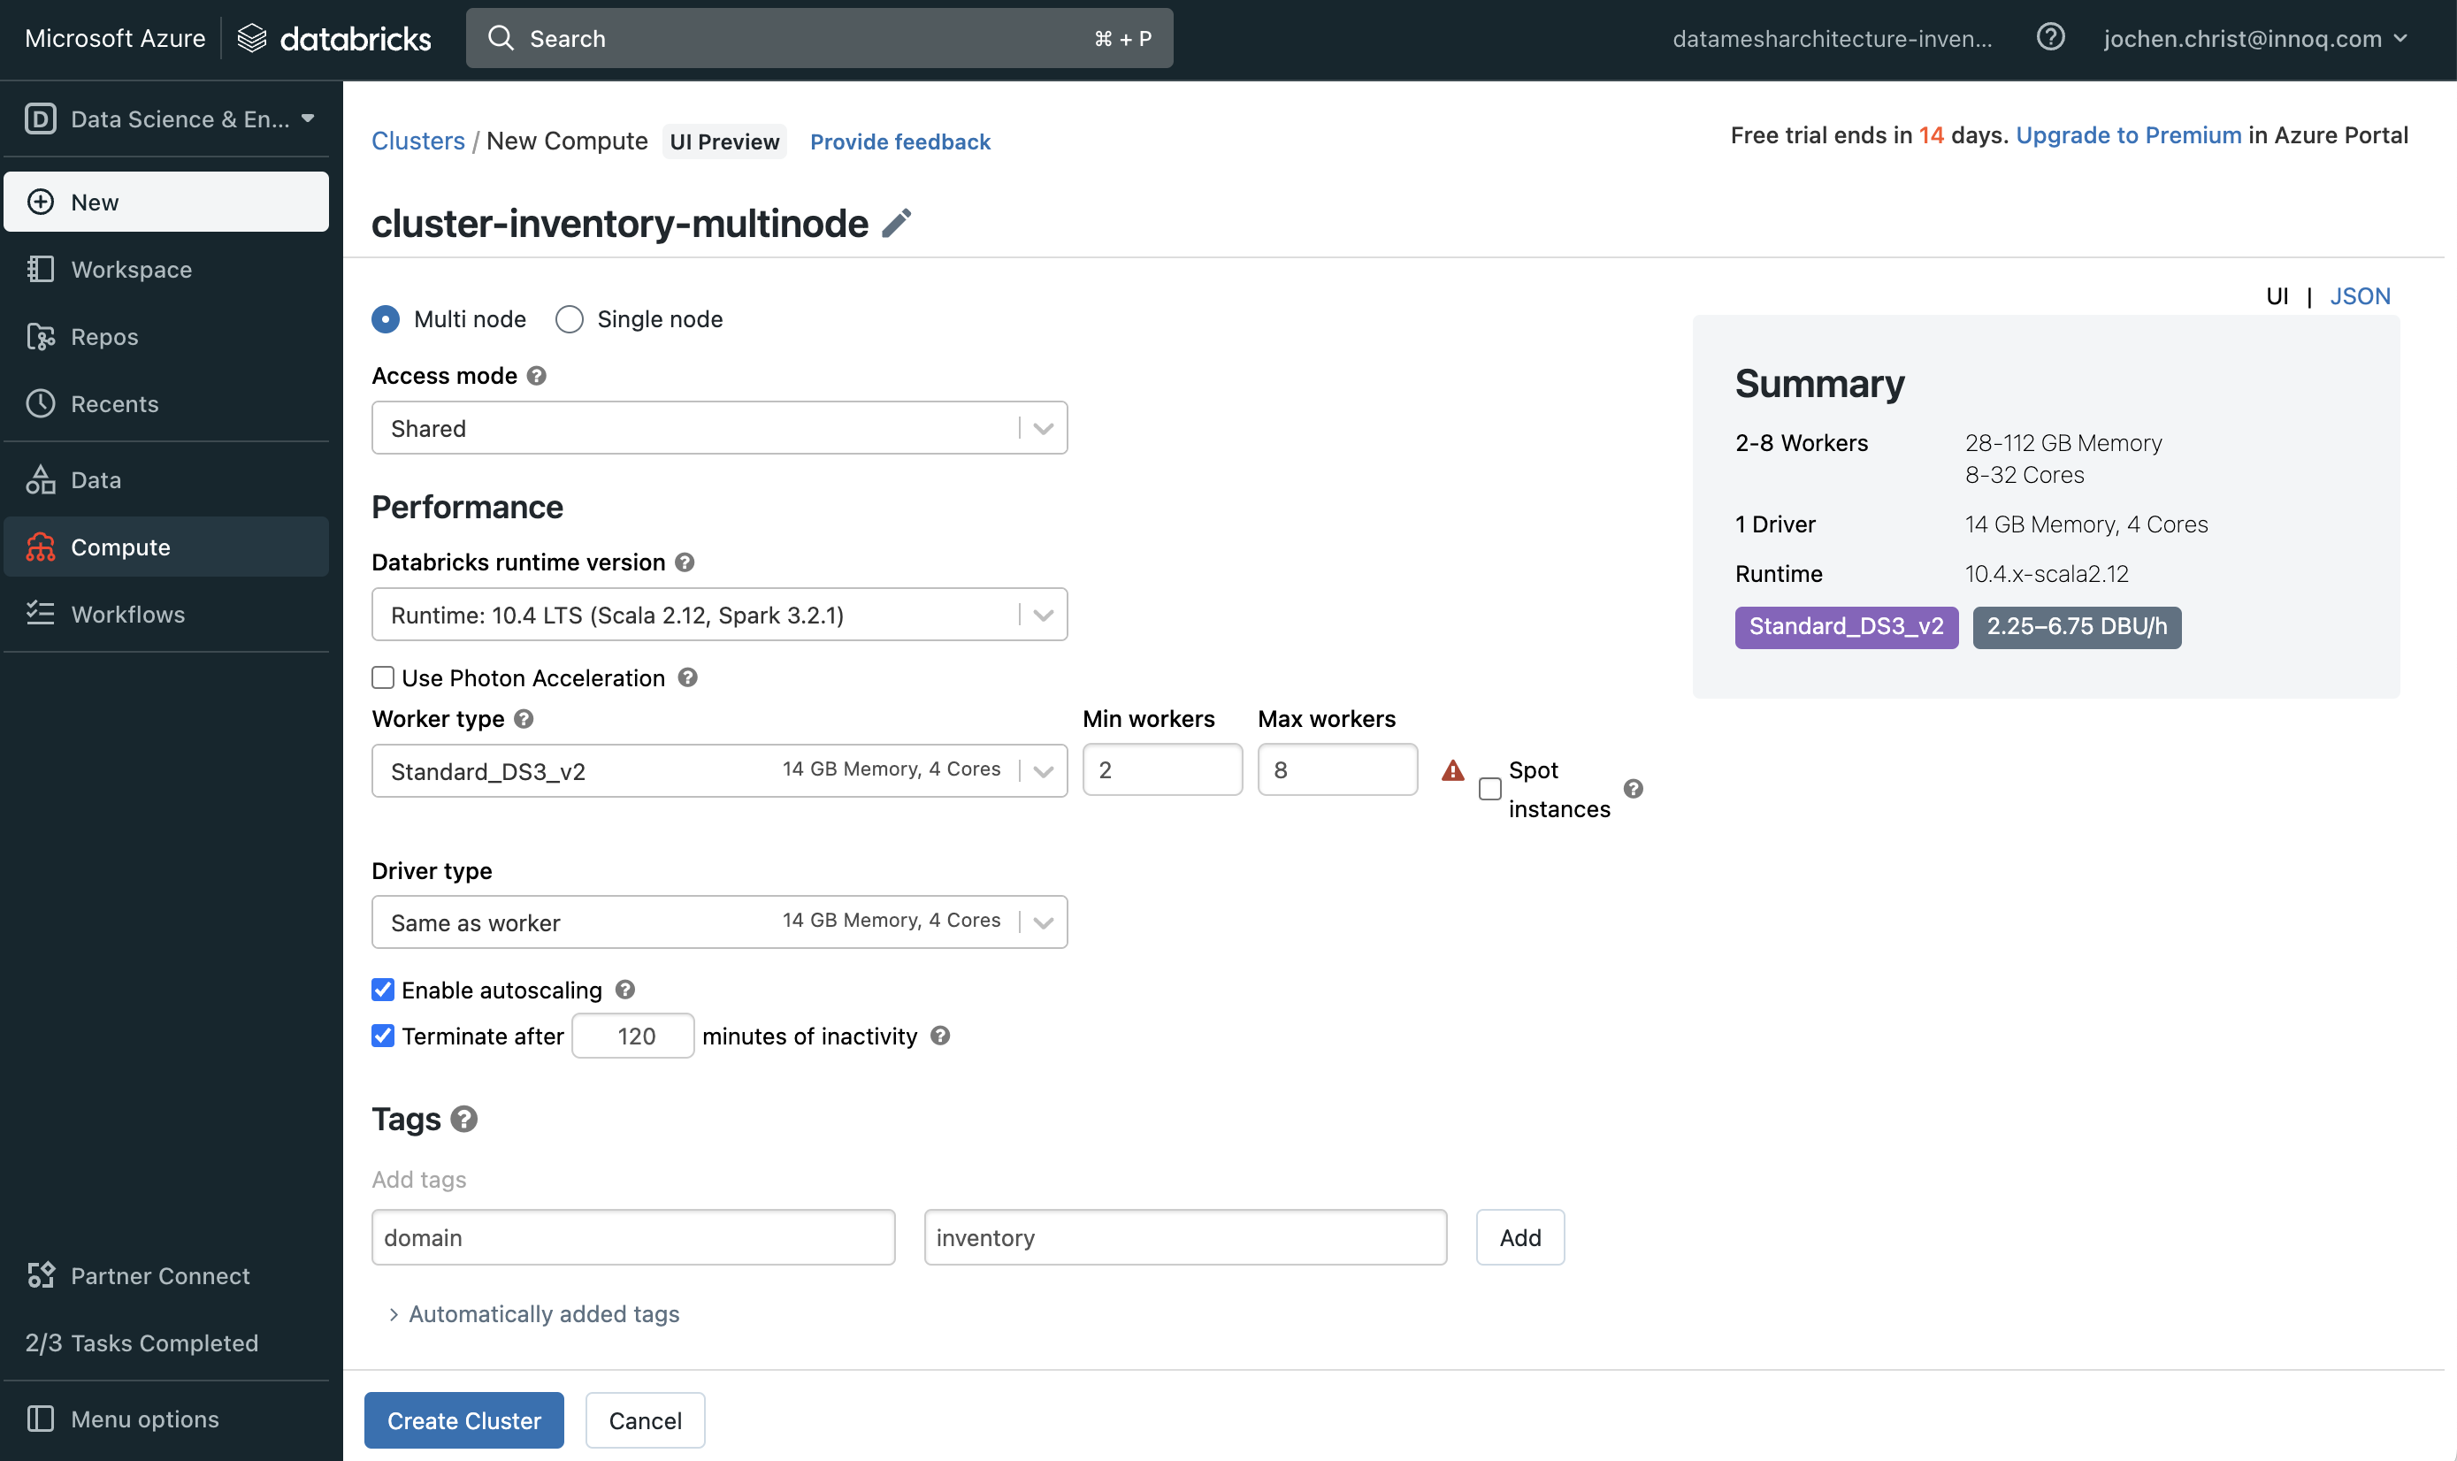
Task: Open Repos from the sidebar icon
Action: point(41,337)
